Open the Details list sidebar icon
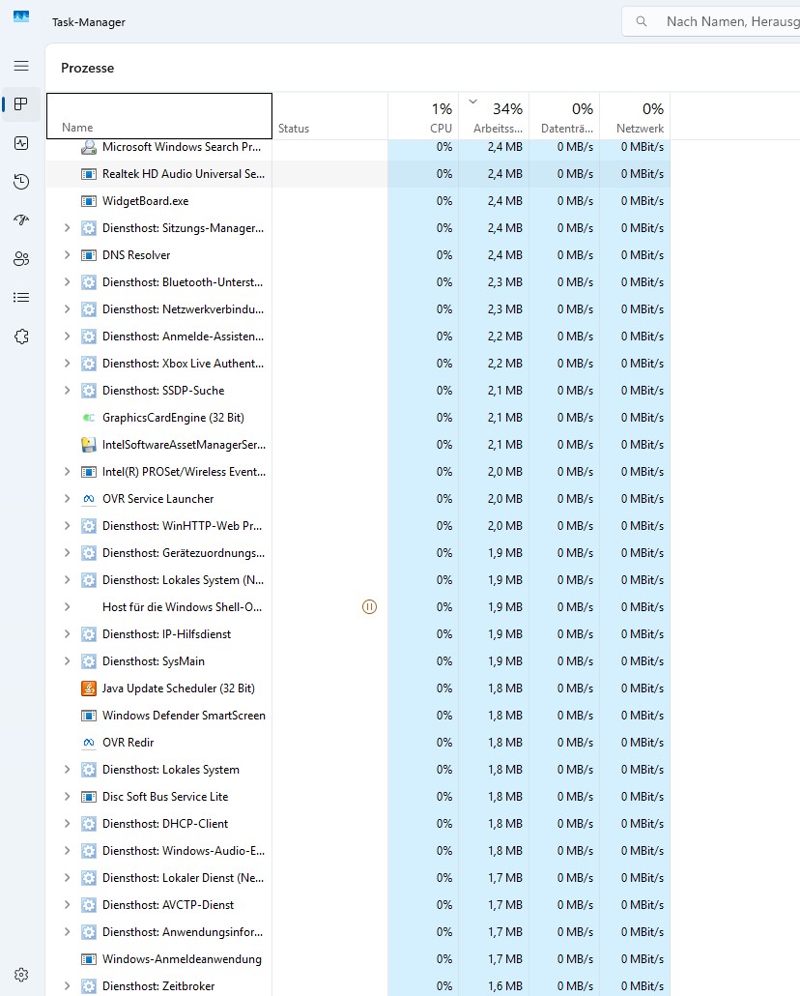Viewport: 800px width, 996px height. (21, 298)
